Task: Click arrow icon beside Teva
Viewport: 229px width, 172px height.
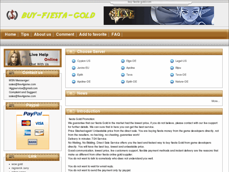Action: 123,75
